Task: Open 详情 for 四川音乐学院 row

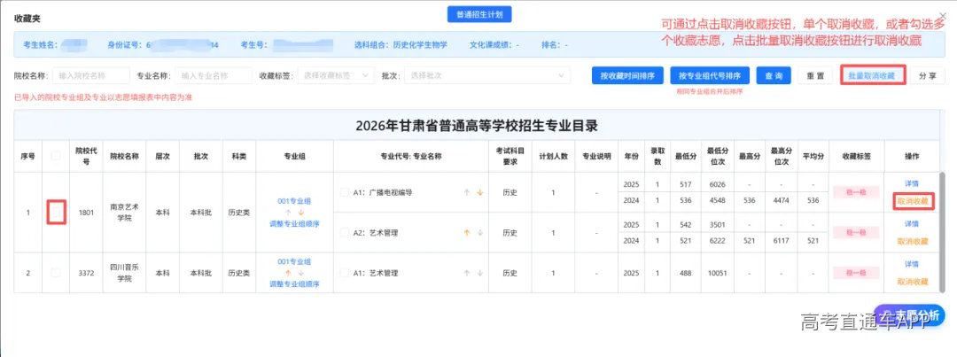Action: (912, 264)
